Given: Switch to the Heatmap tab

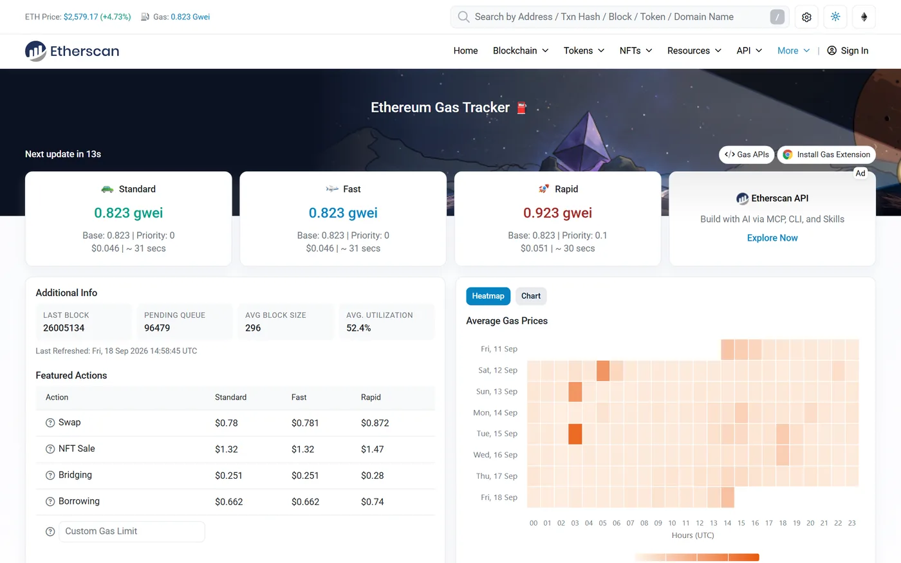Looking at the screenshot, I should (488, 296).
